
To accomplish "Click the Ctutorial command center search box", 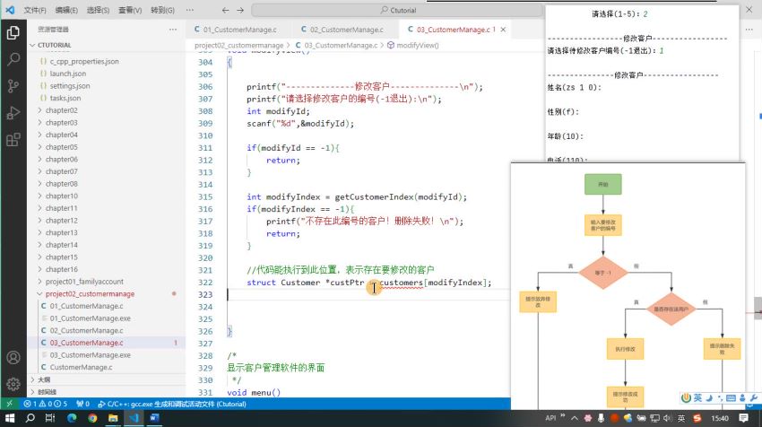I will coord(397,10).
